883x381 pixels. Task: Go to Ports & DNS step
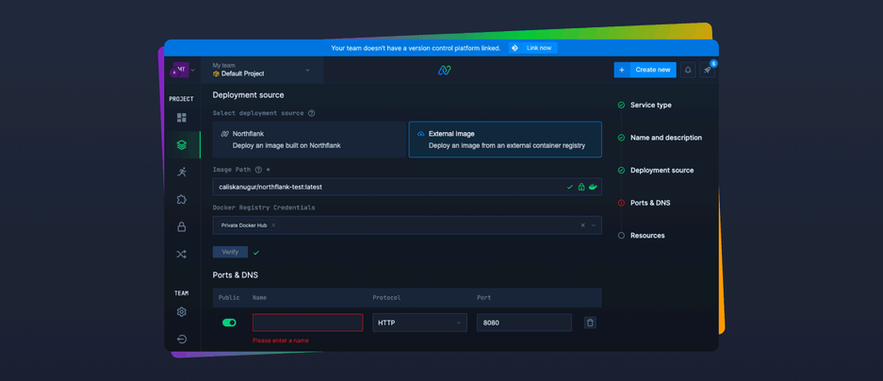[x=650, y=203]
